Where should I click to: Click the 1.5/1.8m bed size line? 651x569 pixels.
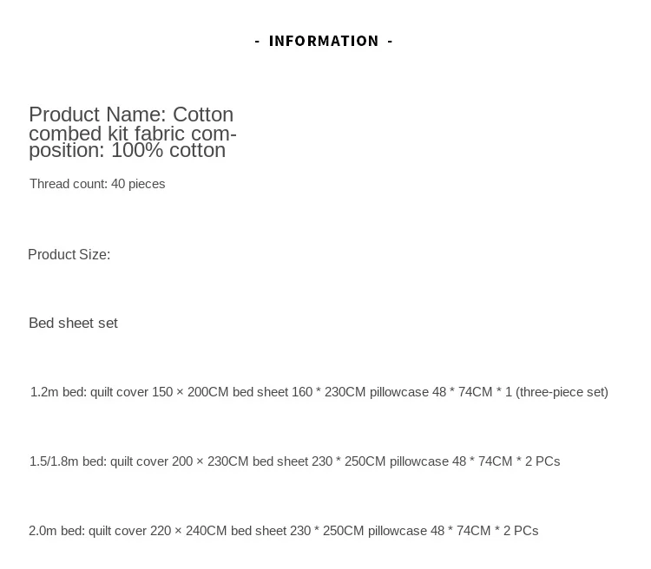(295, 461)
